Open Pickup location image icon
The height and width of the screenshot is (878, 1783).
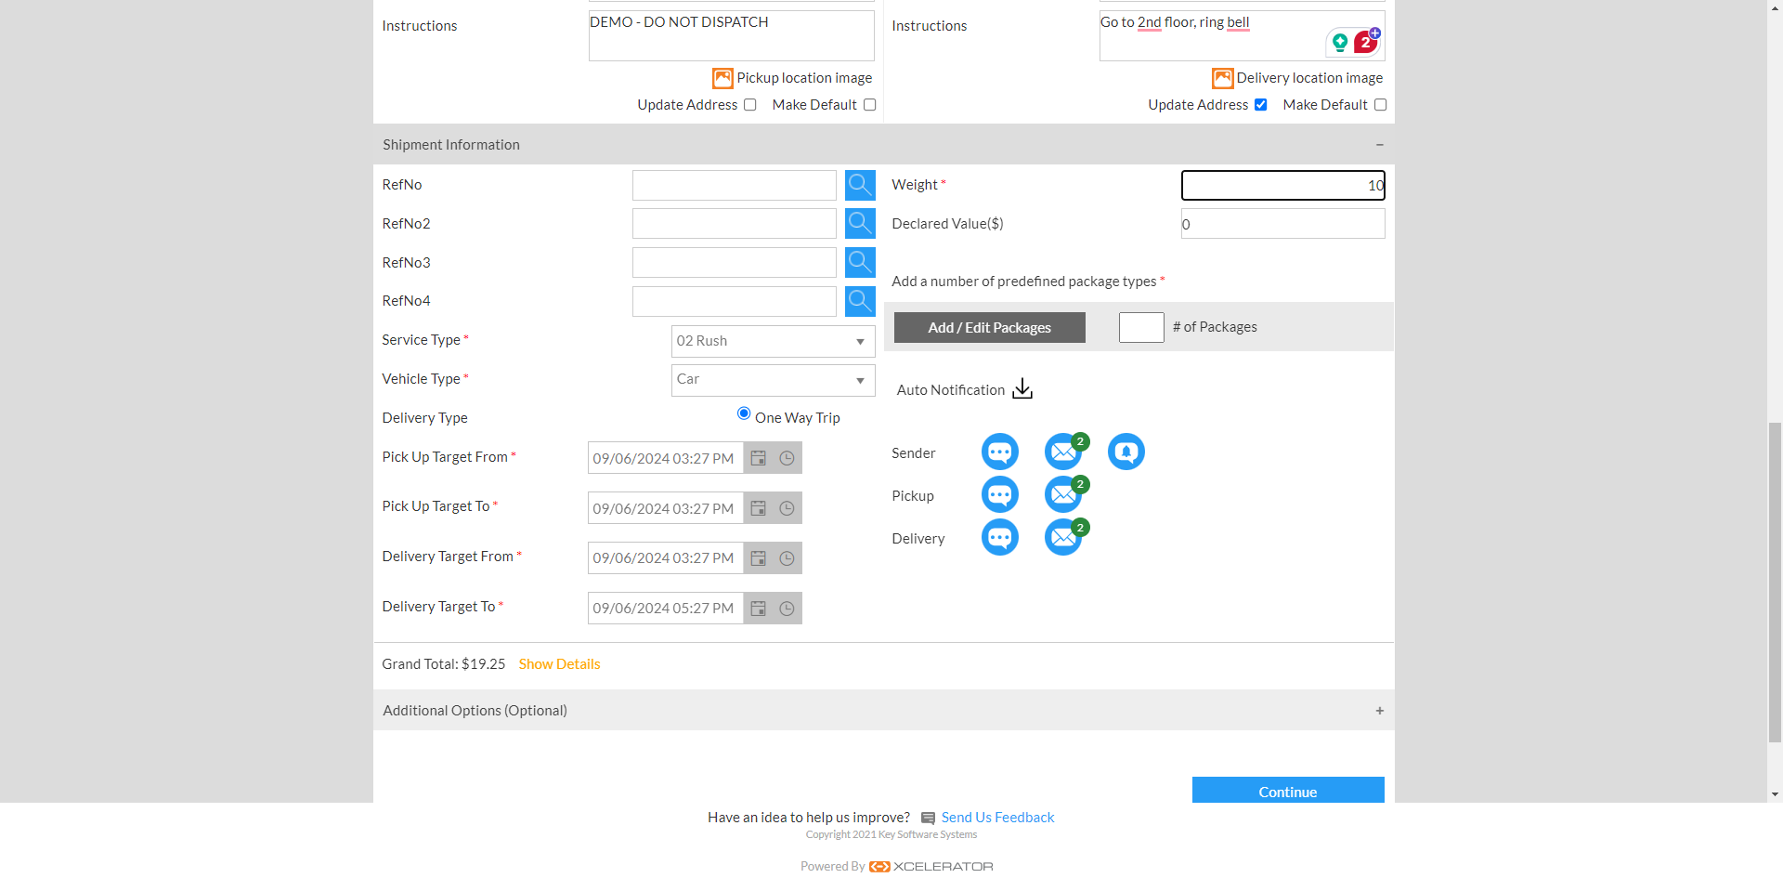[x=722, y=78]
